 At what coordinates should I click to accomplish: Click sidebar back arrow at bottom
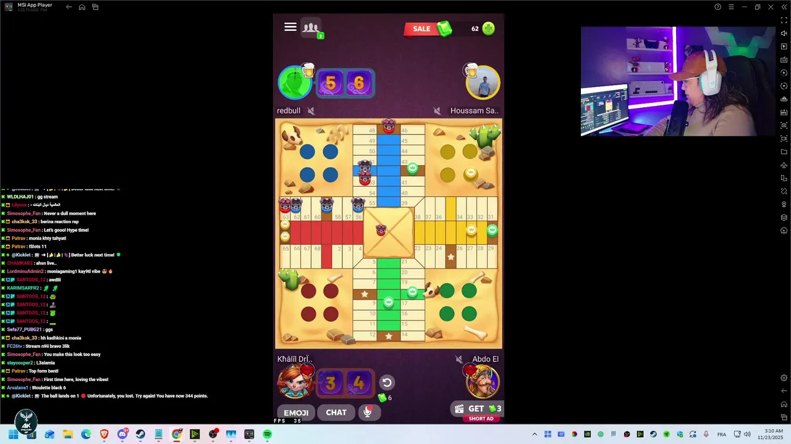(x=784, y=390)
